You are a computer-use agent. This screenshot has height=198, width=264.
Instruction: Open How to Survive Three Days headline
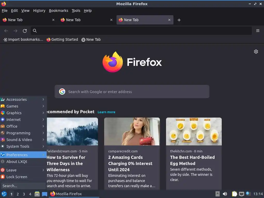coord(66,163)
